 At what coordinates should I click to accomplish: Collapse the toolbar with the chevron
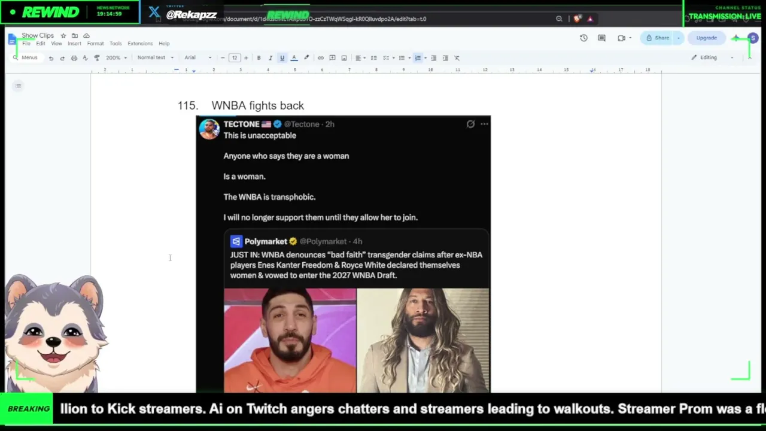pyautogui.click(x=749, y=57)
